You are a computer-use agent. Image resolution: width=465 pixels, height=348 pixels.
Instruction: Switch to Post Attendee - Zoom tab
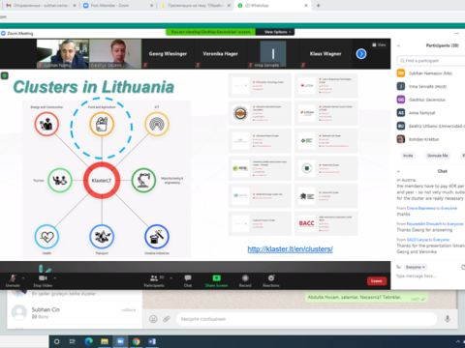(118, 6)
